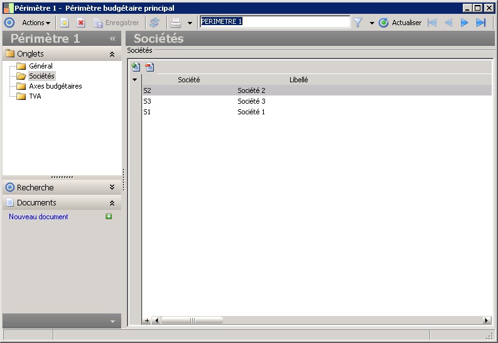Image resolution: width=498 pixels, height=343 pixels.
Task: Click the horizontal scrollbar left arrow
Action: tap(156, 320)
